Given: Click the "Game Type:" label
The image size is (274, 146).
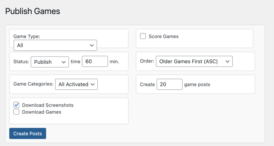Looking at the screenshot, I should (26, 37).
